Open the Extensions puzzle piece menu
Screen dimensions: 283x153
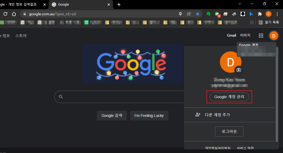coord(260,14)
